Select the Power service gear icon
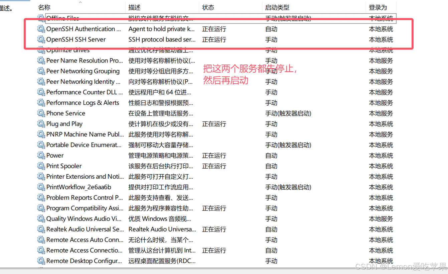448x274 pixels. pyautogui.click(x=41, y=156)
